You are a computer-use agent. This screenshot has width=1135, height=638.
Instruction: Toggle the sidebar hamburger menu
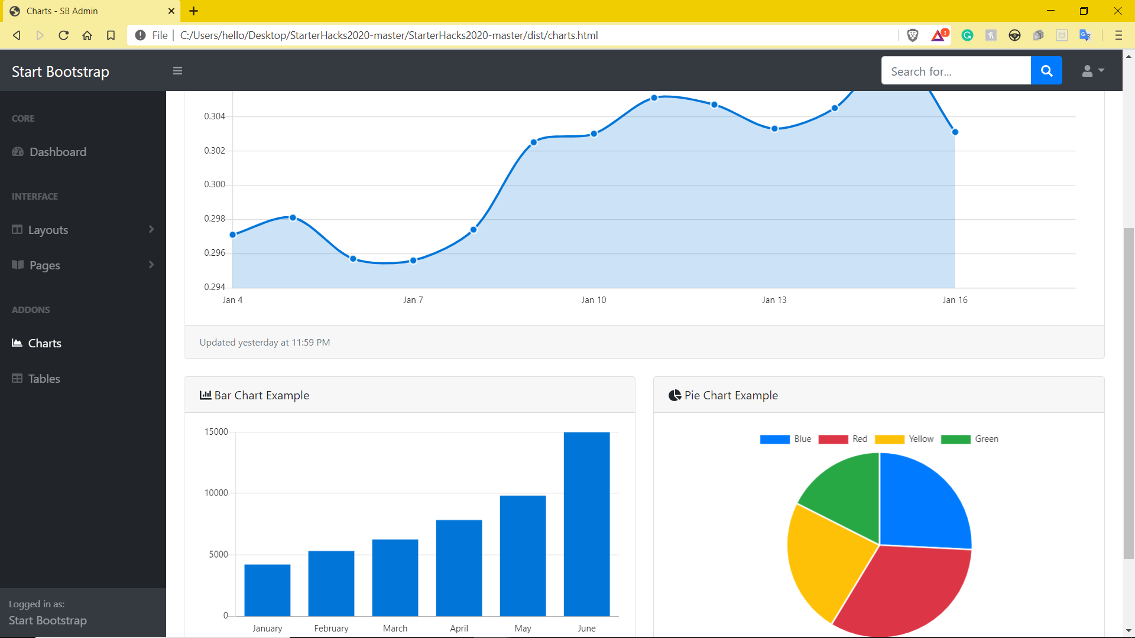(x=177, y=71)
